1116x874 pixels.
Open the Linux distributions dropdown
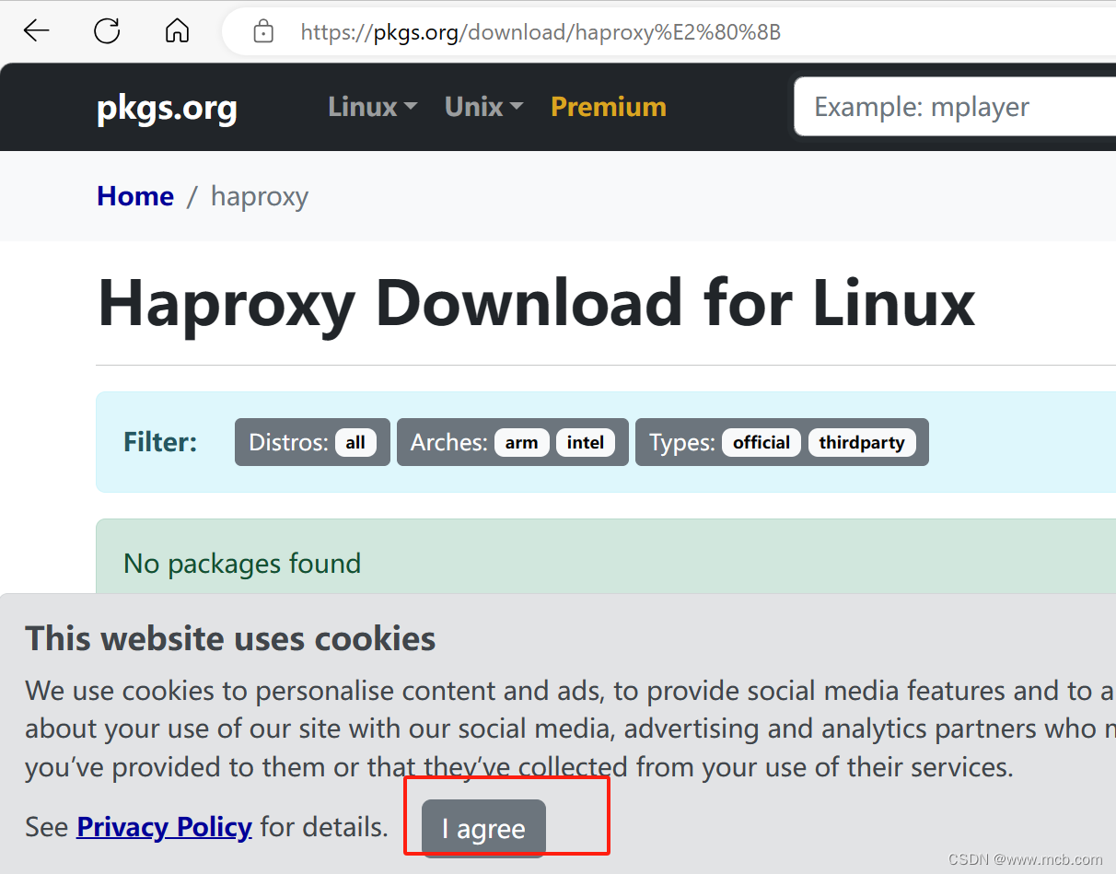[x=372, y=107]
